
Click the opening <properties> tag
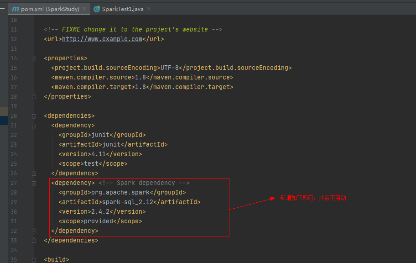pyautogui.click(x=66, y=58)
